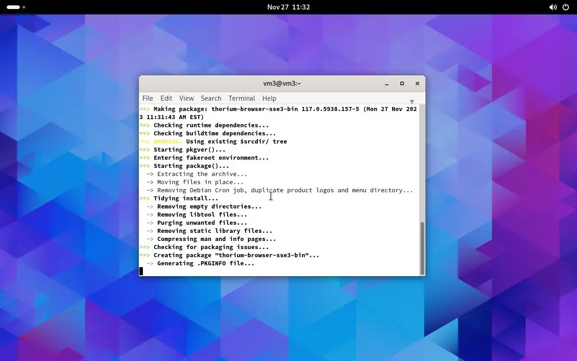
Task: Click the 'Purging unwanted files...' line
Action: (197, 222)
